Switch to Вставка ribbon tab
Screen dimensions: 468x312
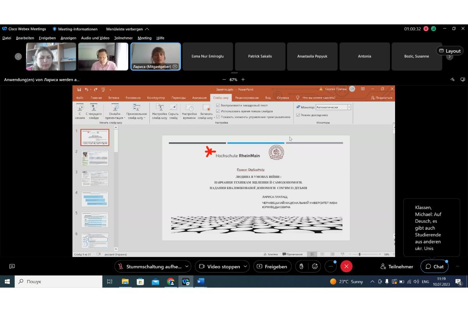click(x=114, y=97)
